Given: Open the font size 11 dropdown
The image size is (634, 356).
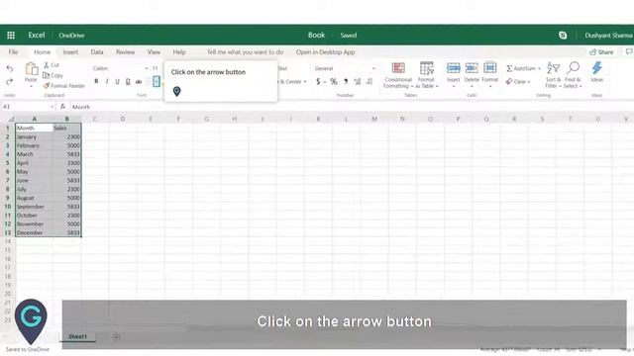Looking at the screenshot, I should [x=156, y=68].
